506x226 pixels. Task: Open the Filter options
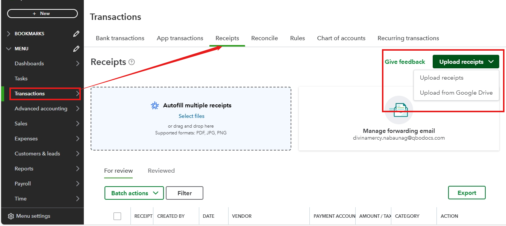184,193
